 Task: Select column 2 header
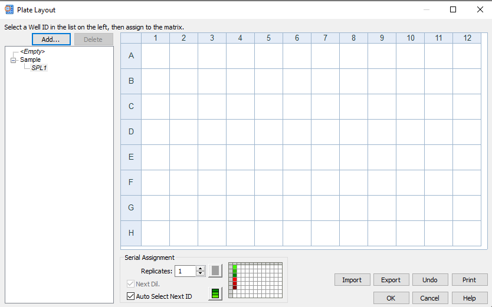184,38
